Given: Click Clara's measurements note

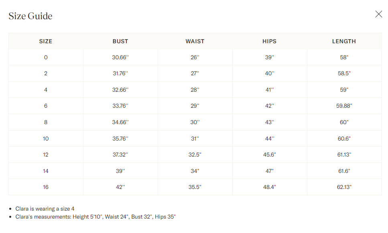Looking at the screenshot, I should tap(95, 217).
